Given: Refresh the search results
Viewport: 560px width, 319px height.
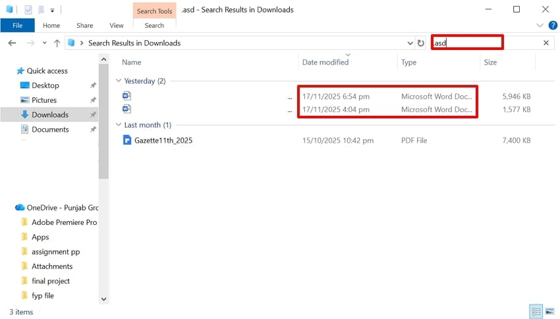Looking at the screenshot, I should [x=421, y=43].
